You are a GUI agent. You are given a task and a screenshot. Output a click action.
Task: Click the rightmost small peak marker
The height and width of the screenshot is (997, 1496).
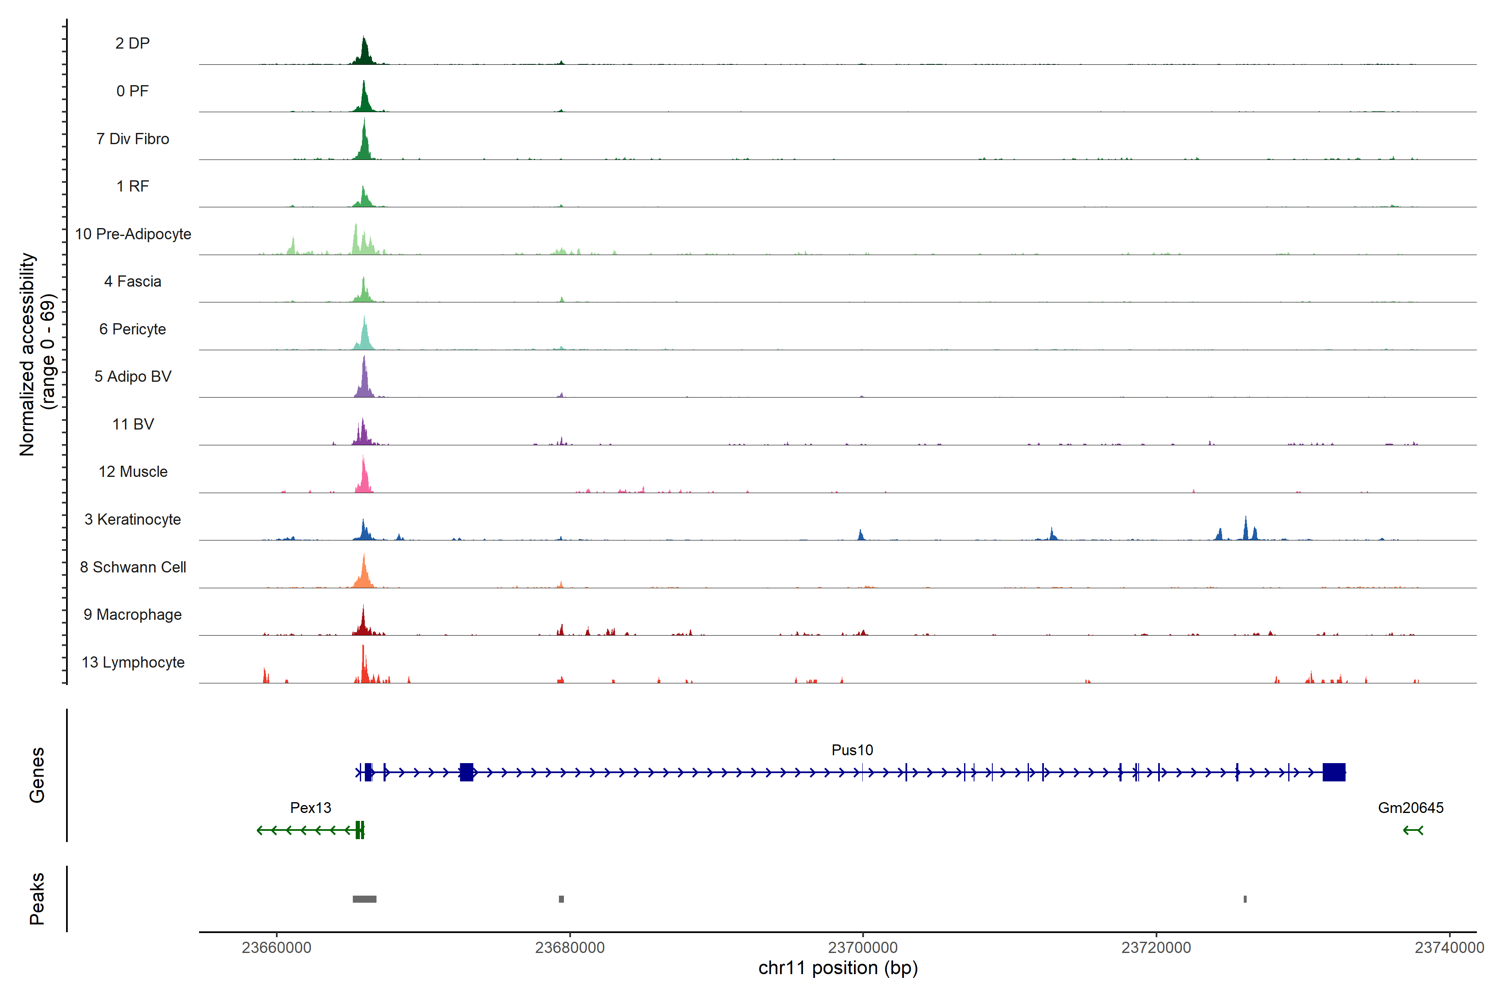[1245, 899]
